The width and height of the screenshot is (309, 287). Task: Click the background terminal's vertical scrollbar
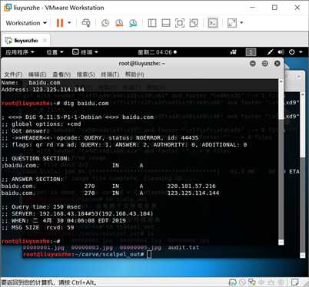pos(302,174)
